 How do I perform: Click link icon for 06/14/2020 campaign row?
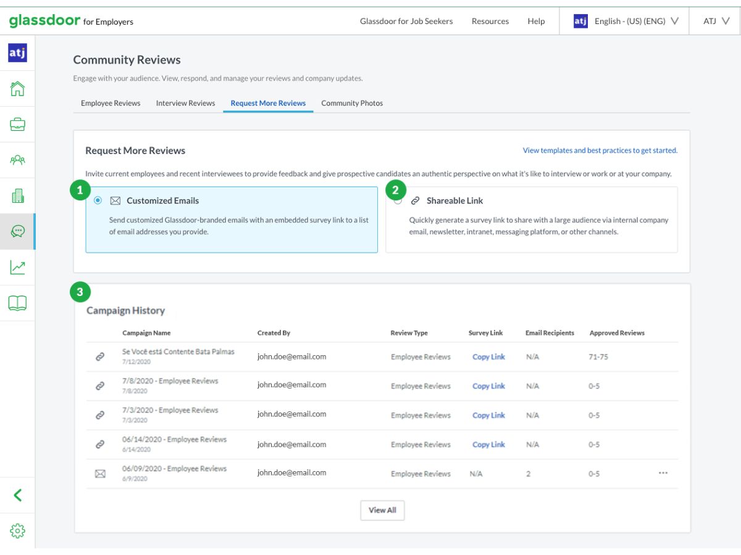tap(100, 444)
